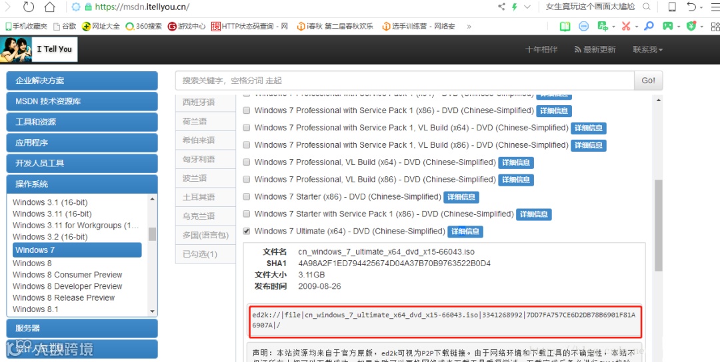Expand MSDN 技术资源库 category

coord(82,101)
